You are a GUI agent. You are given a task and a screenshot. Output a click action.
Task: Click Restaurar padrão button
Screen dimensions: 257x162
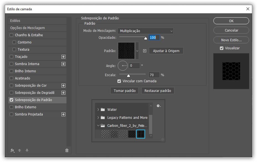pos(158,91)
